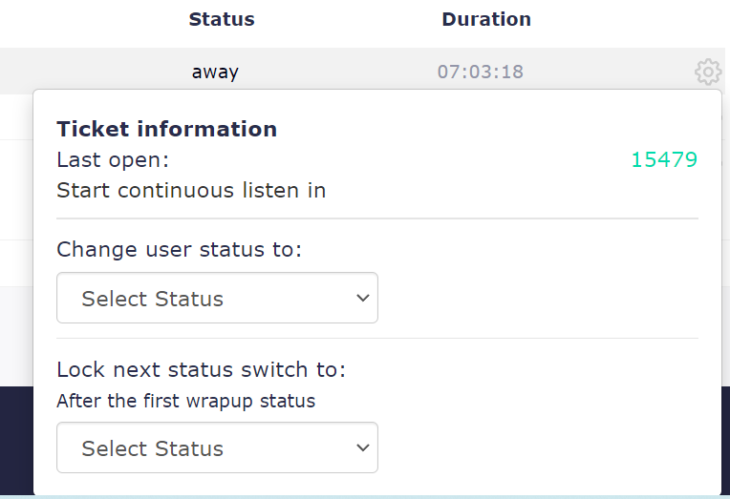Screen dimensions: 730x499
Task: Click Select Status text in upper dropdown
Action: (152, 299)
